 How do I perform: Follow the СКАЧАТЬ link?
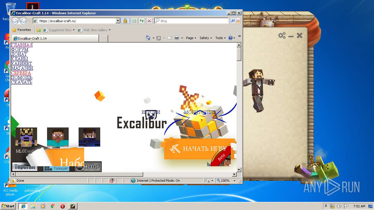pyautogui.click(x=22, y=82)
